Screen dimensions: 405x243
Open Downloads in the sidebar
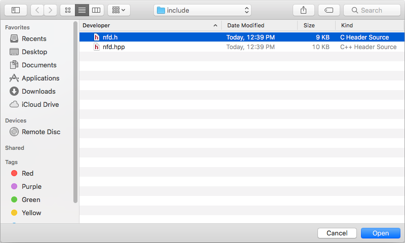pyautogui.click(x=38, y=91)
